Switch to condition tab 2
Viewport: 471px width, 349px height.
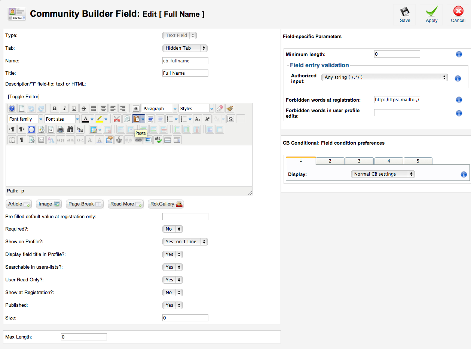pos(330,161)
